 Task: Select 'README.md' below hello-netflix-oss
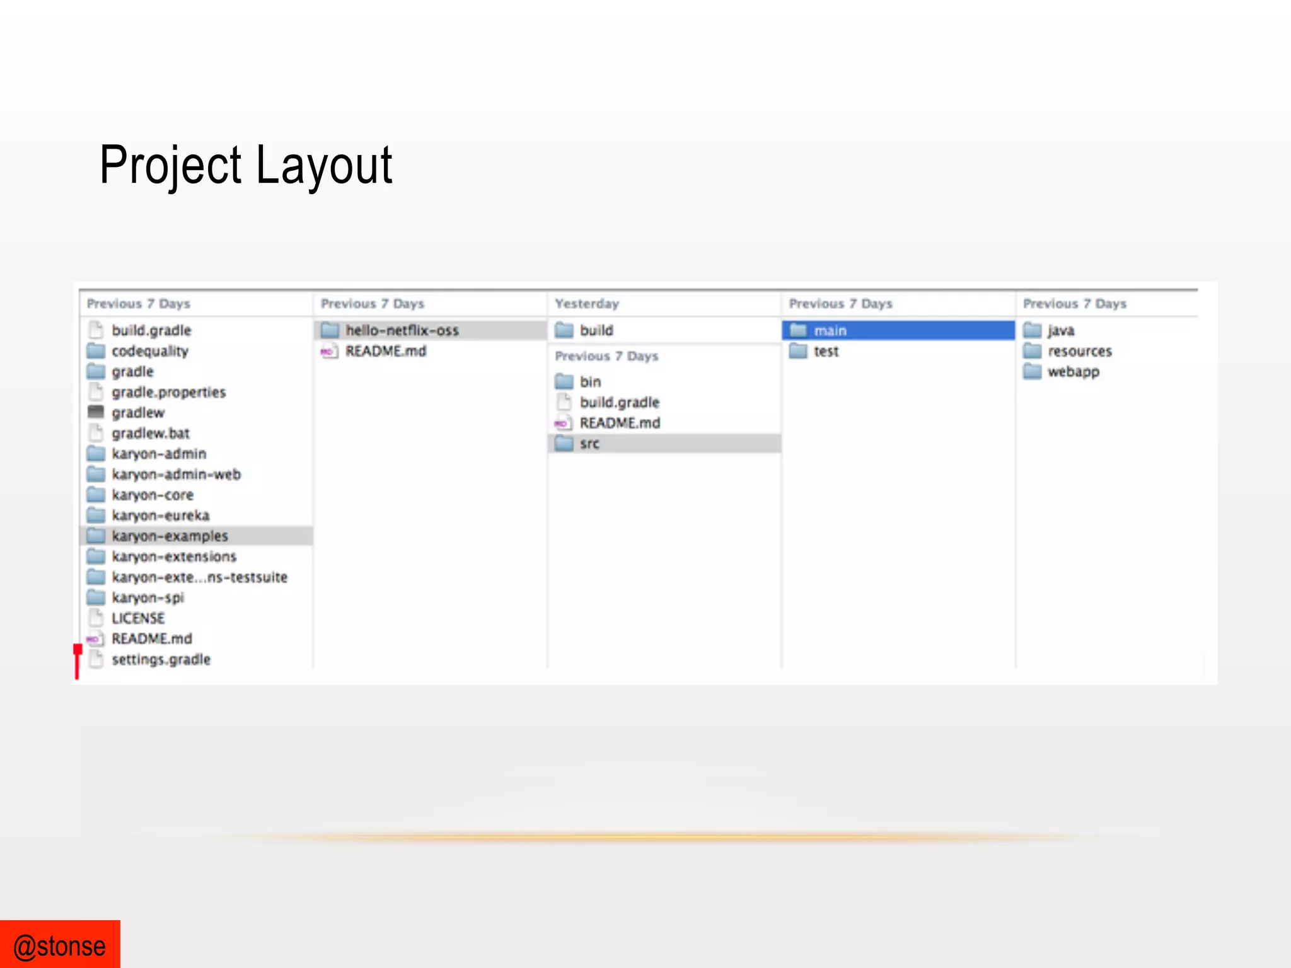point(386,351)
